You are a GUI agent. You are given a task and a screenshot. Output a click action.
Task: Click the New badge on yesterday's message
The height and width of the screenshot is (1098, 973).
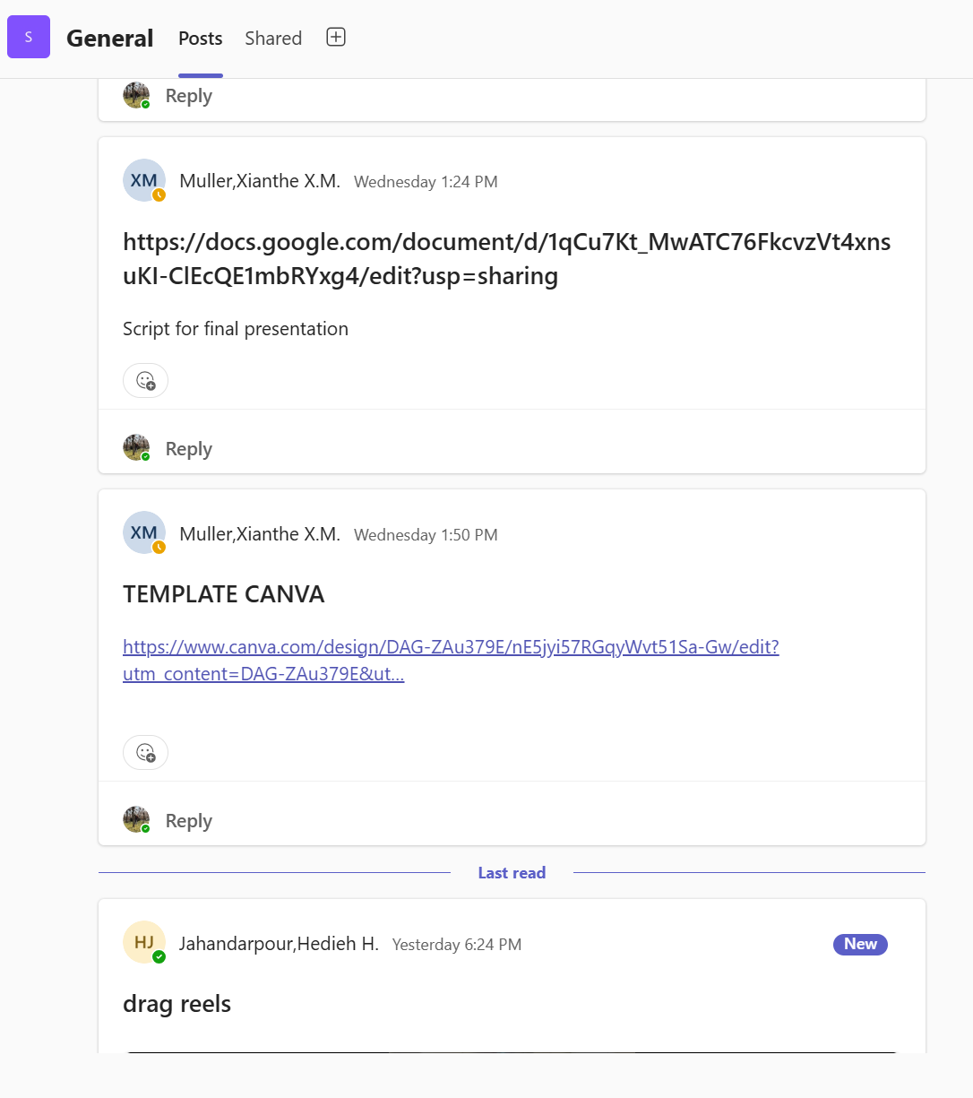(x=859, y=944)
